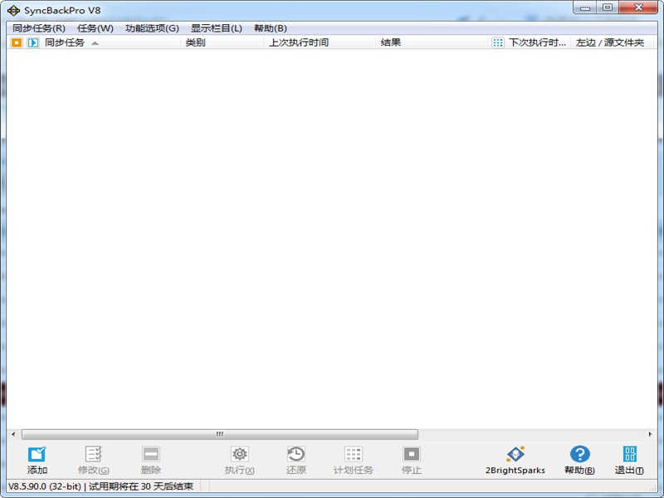Image resolution: width=664 pixels, height=498 pixels.
Task: Click the SyncBackPro title bar logo icon
Action: (x=13, y=10)
